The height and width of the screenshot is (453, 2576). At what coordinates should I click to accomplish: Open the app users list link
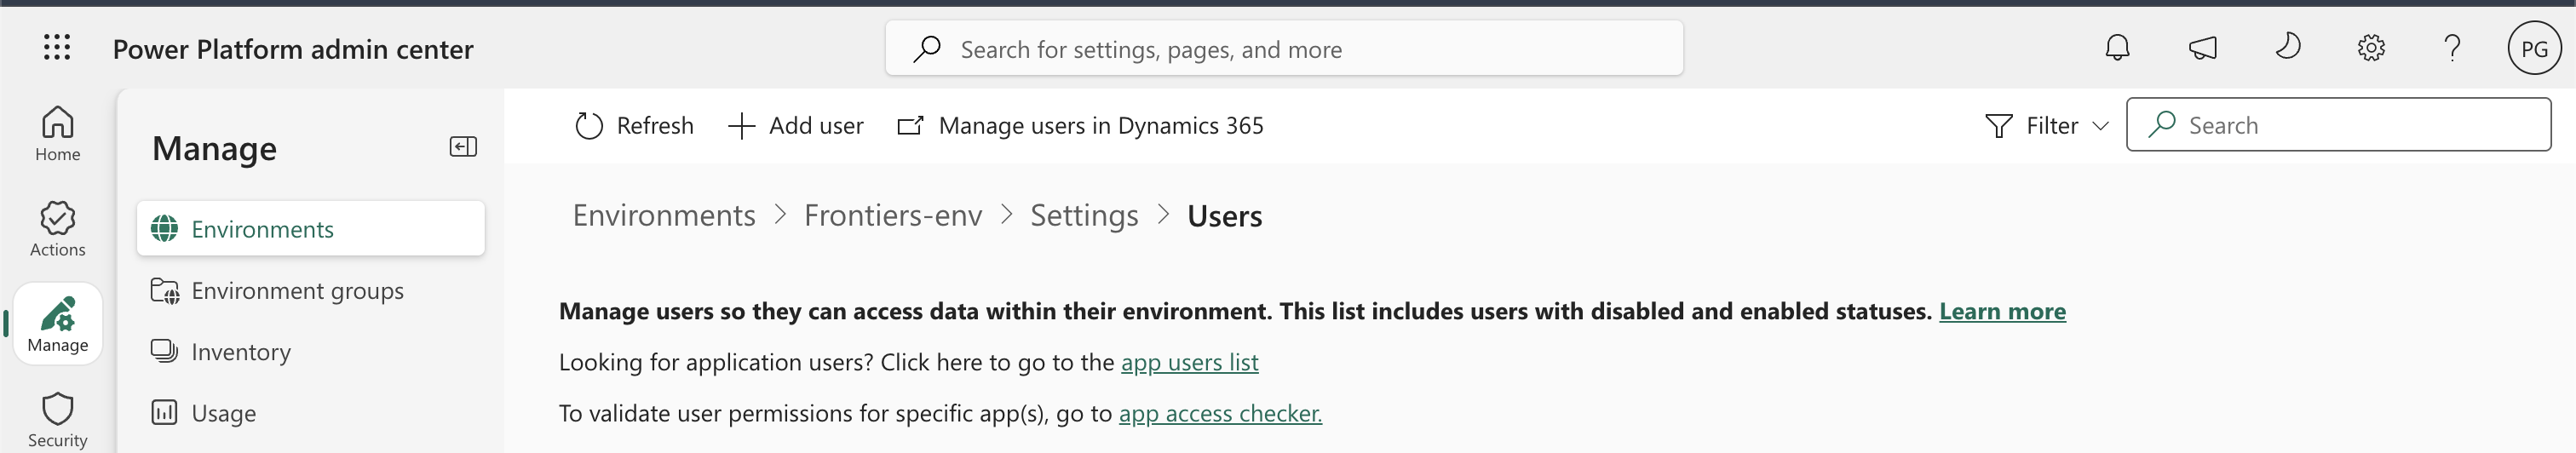tap(1189, 363)
